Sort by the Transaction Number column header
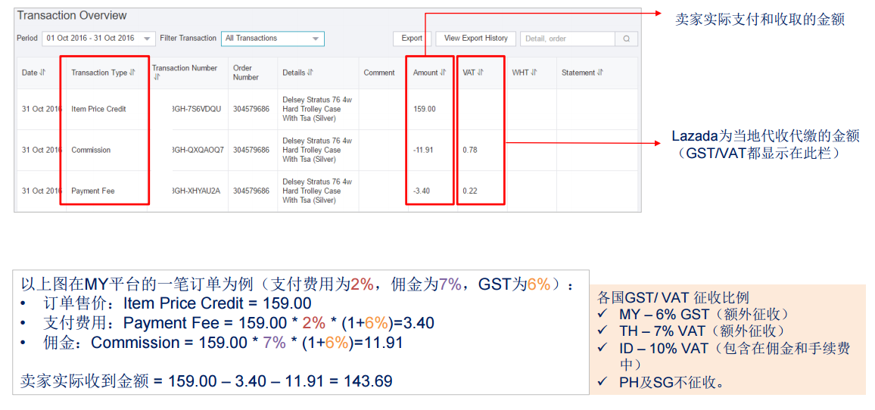This screenshot has height=410, width=875. pyautogui.click(x=185, y=73)
